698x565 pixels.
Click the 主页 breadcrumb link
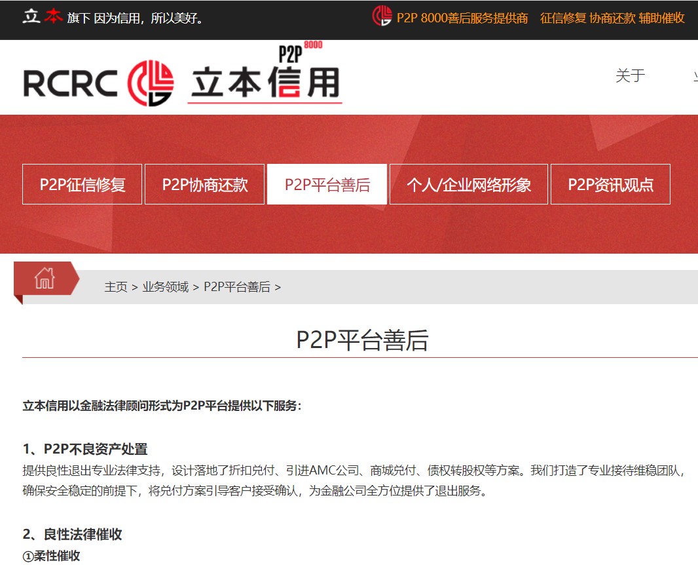[x=116, y=287]
